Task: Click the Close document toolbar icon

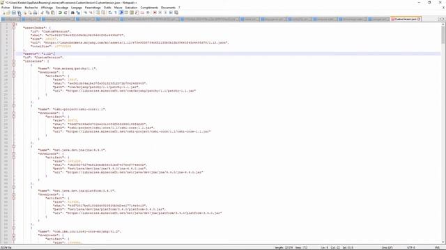Action: click(25, 12)
